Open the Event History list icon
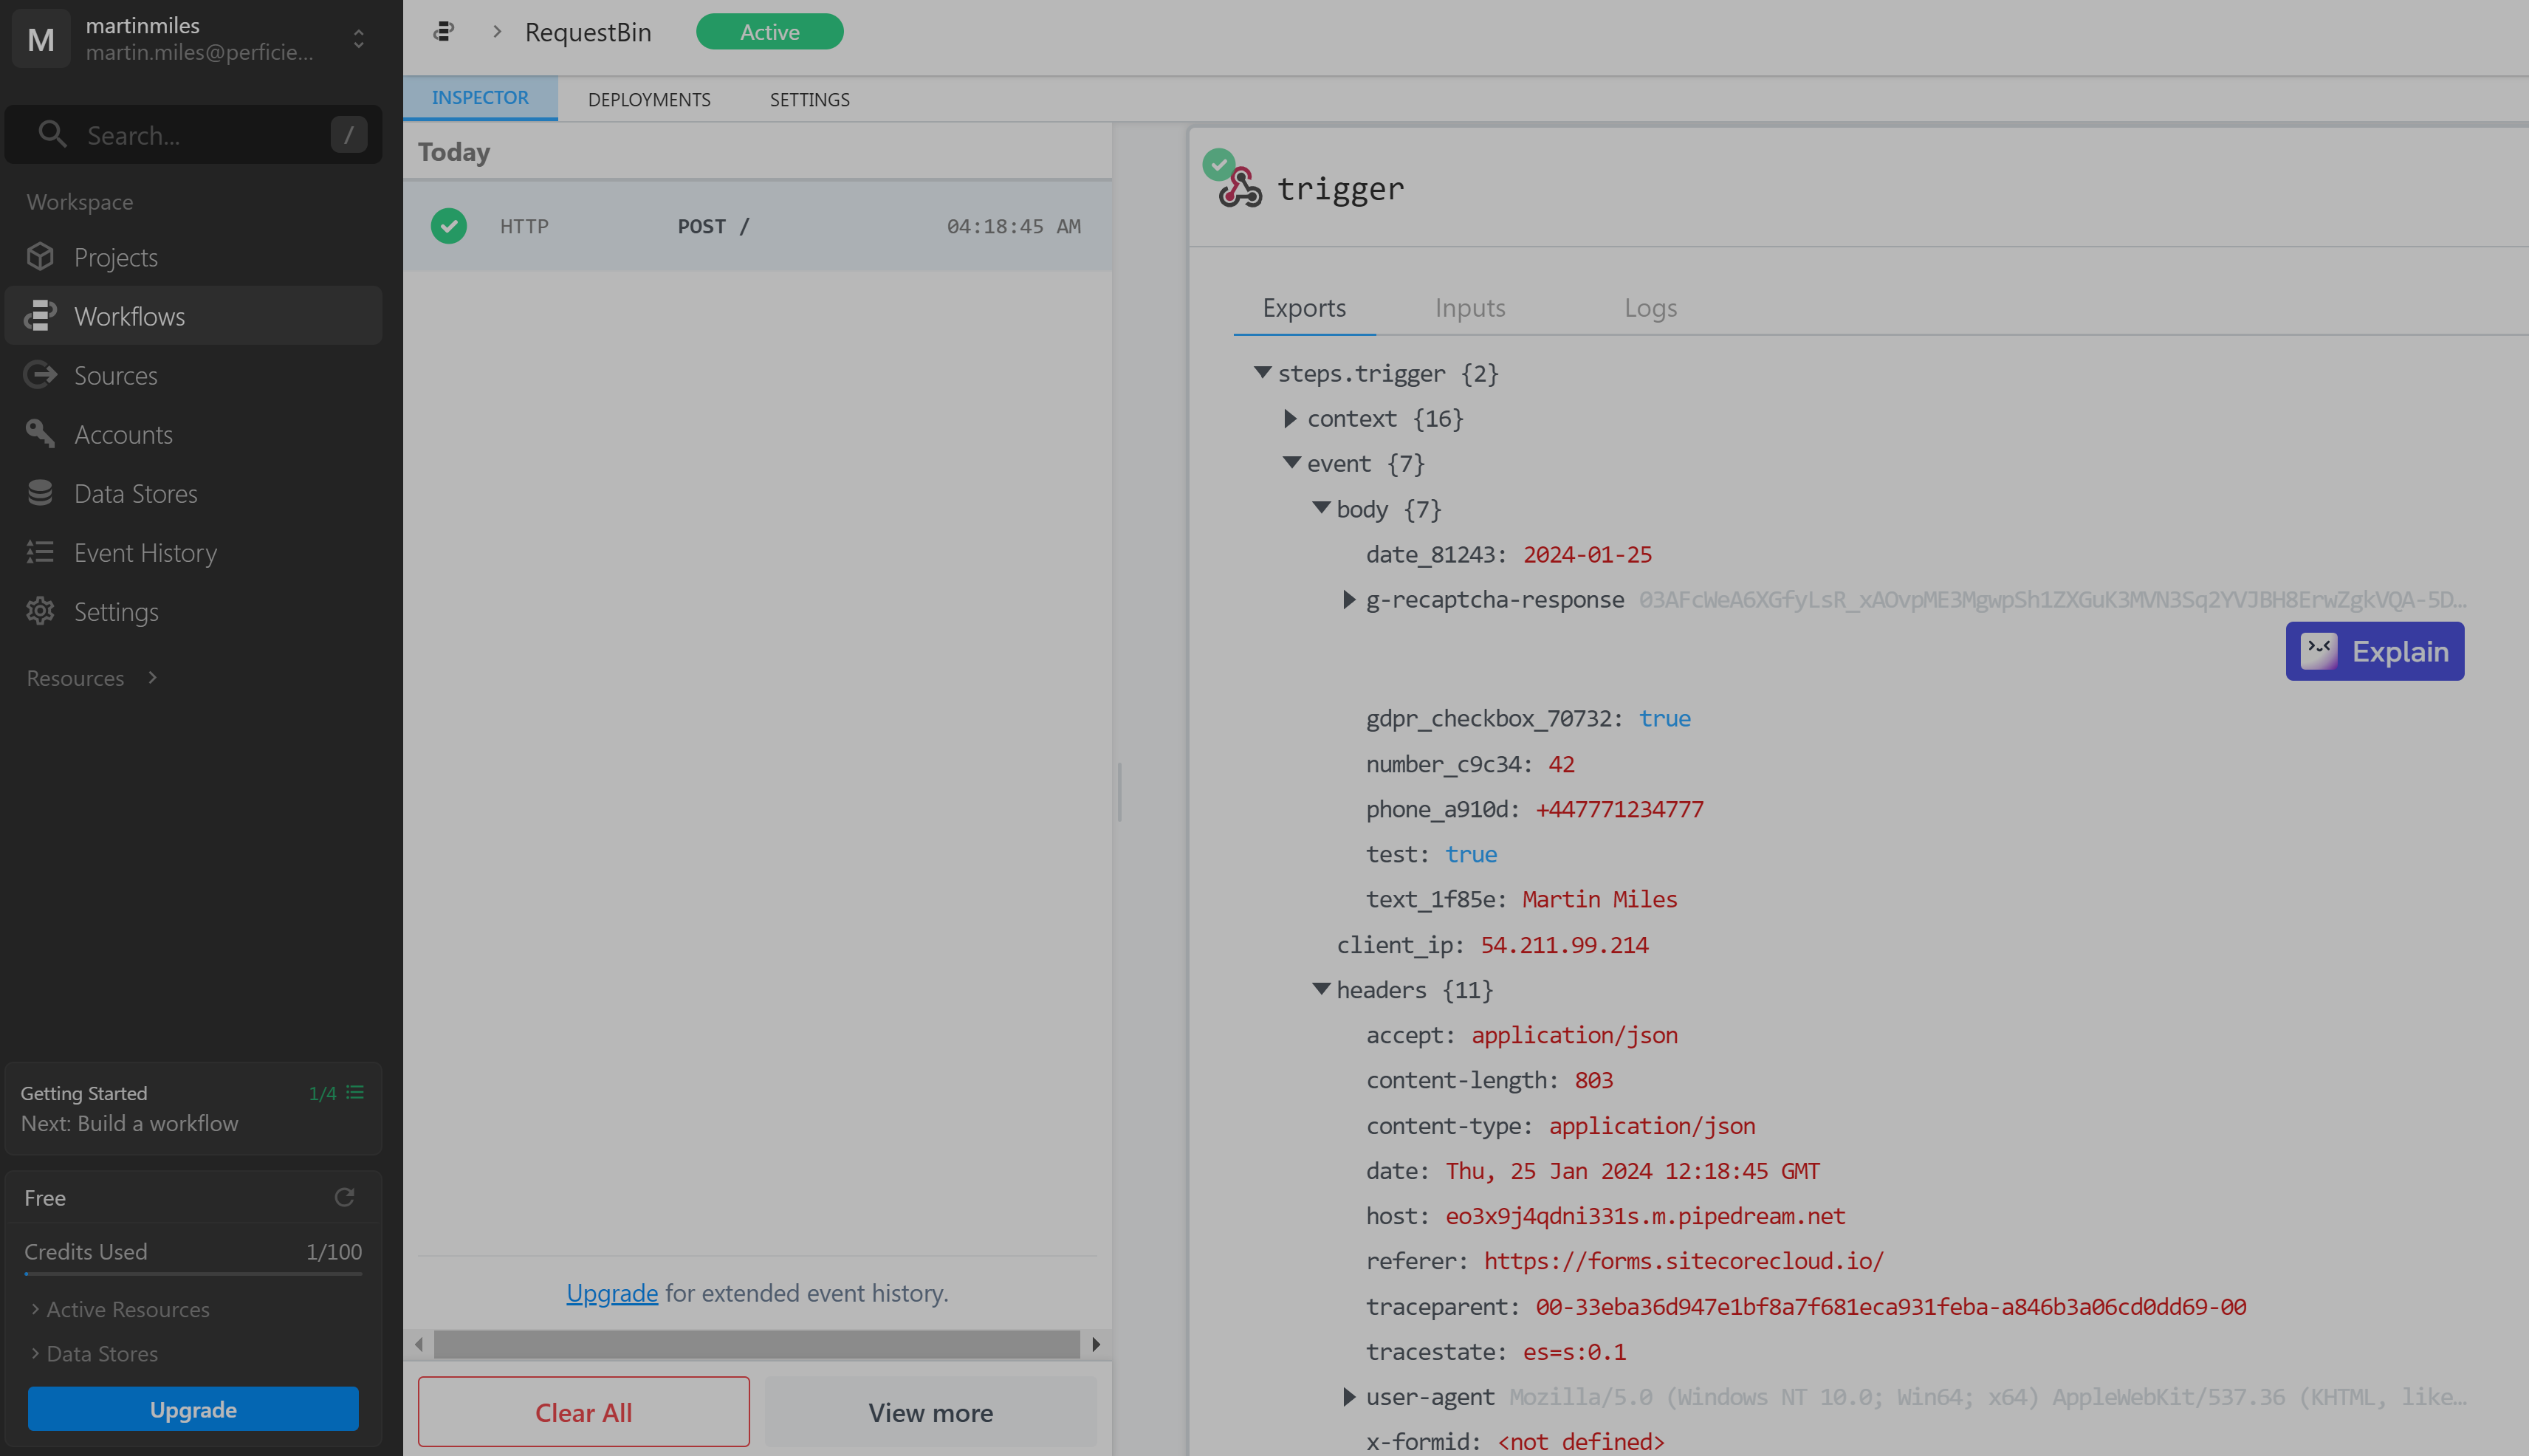 pyautogui.click(x=40, y=552)
